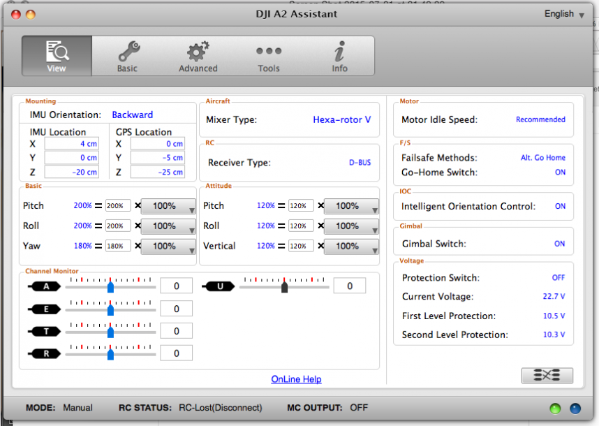Open Basic Yaw 100% multiplier dropdown

tap(168, 246)
